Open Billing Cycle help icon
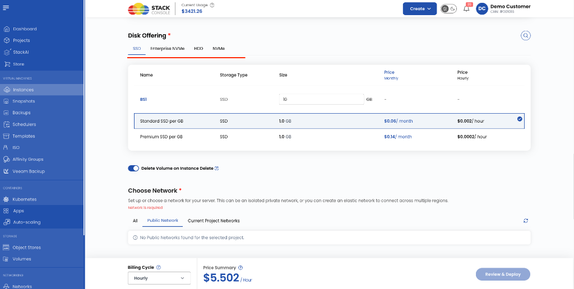The height and width of the screenshot is (289, 574). (x=159, y=267)
